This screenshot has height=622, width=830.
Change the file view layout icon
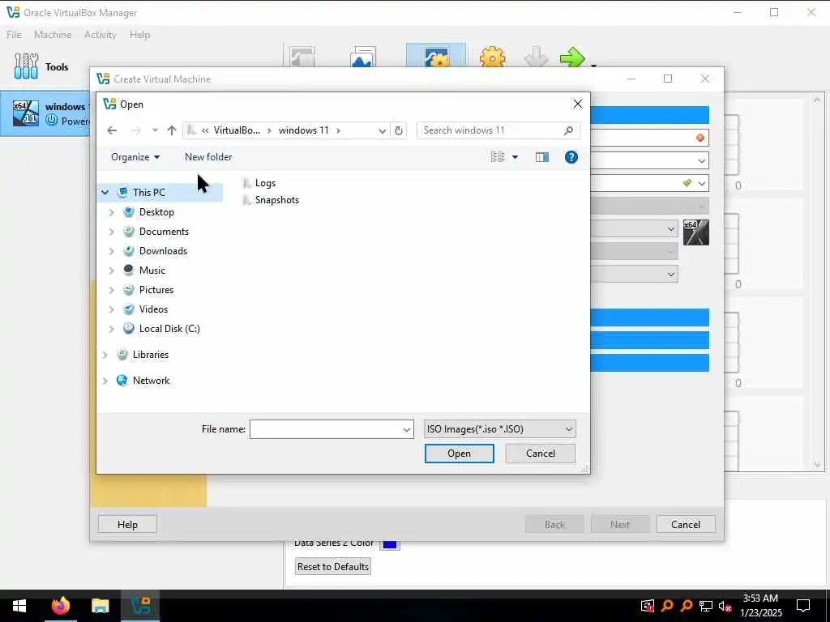[497, 157]
